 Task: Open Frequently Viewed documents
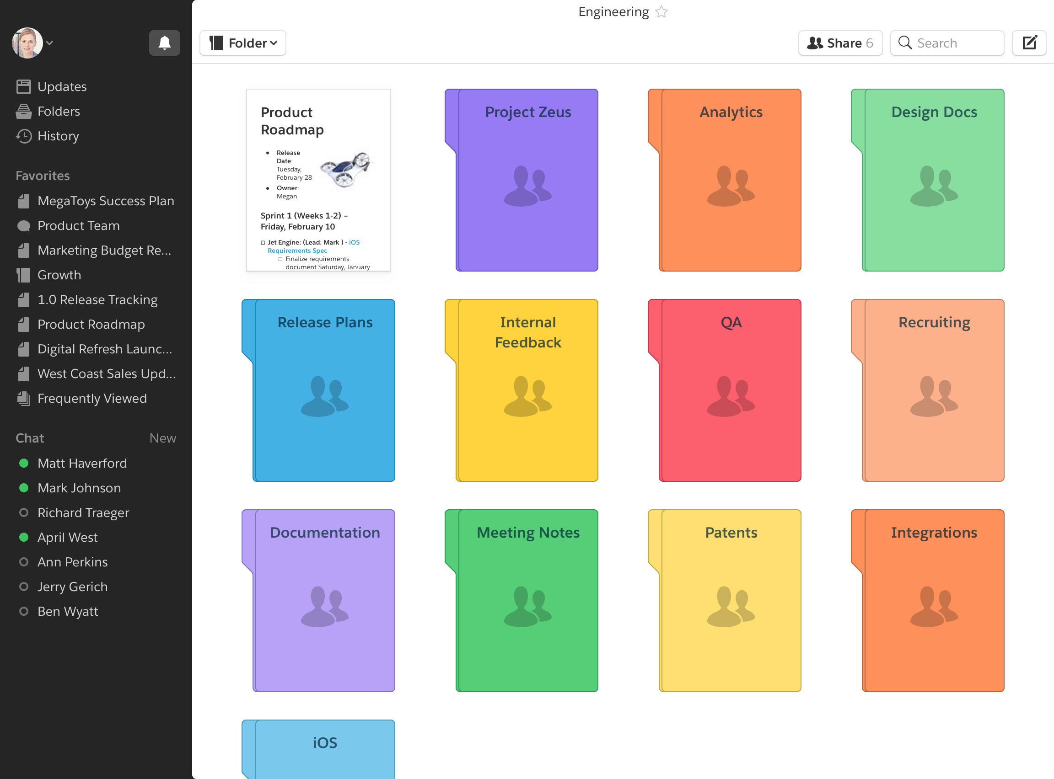tap(91, 399)
